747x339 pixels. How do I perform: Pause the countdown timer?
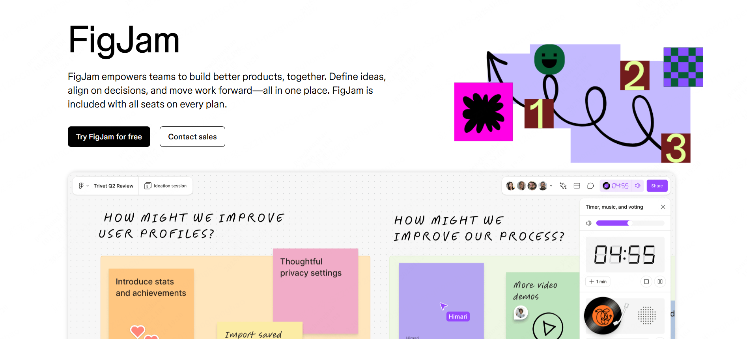[x=660, y=282]
